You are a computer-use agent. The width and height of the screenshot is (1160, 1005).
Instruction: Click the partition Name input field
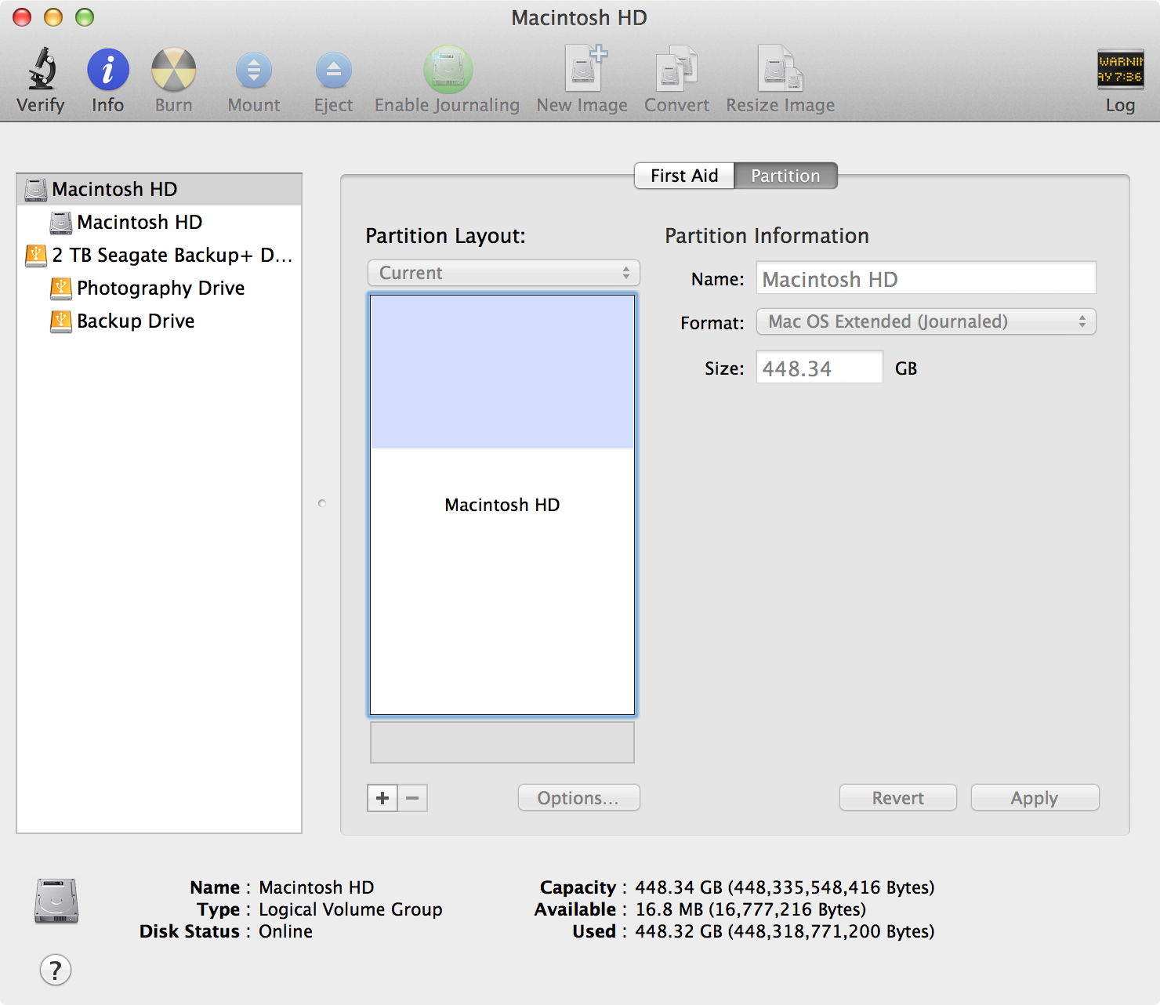(926, 278)
